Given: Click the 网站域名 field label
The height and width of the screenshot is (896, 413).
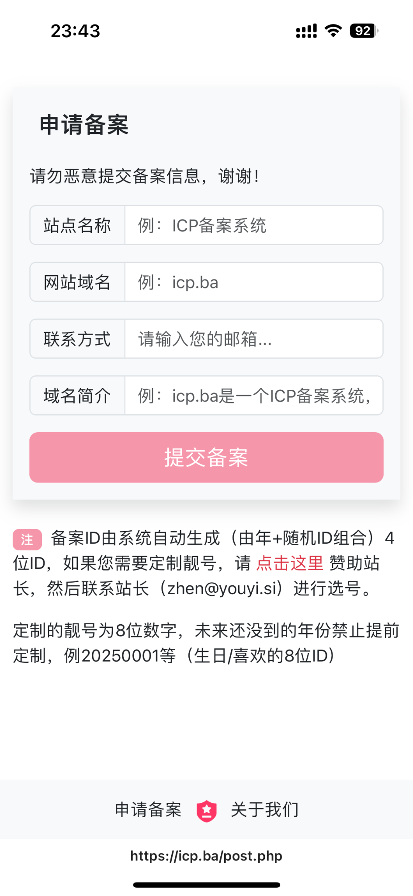Looking at the screenshot, I should (77, 282).
